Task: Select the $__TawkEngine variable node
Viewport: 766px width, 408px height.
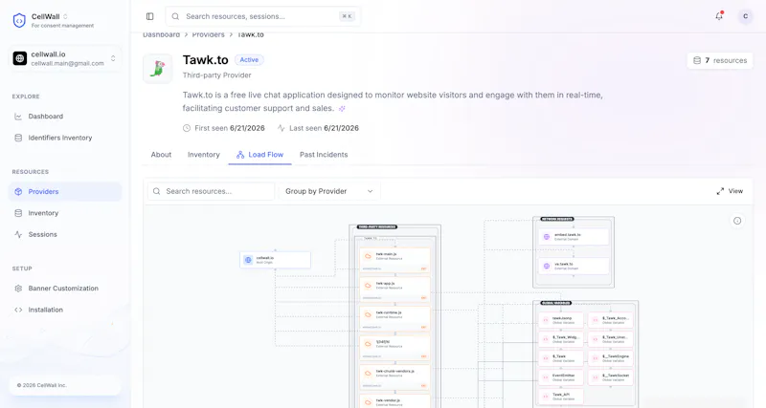Action: (611, 358)
